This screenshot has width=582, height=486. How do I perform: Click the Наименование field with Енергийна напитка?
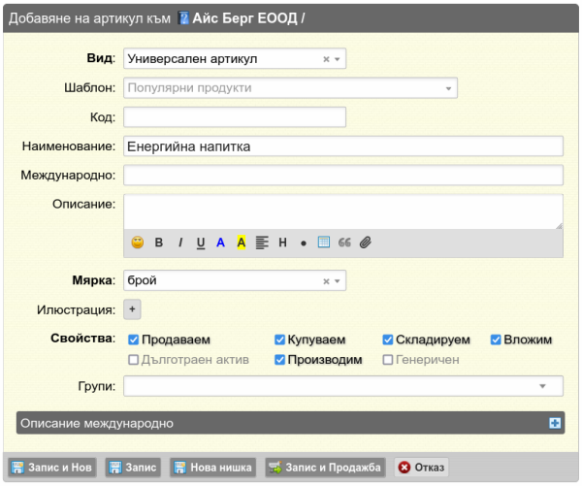(343, 146)
